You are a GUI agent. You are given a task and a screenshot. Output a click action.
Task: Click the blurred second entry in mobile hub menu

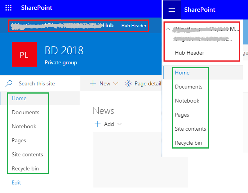pyautogui.click(x=203, y=39)
